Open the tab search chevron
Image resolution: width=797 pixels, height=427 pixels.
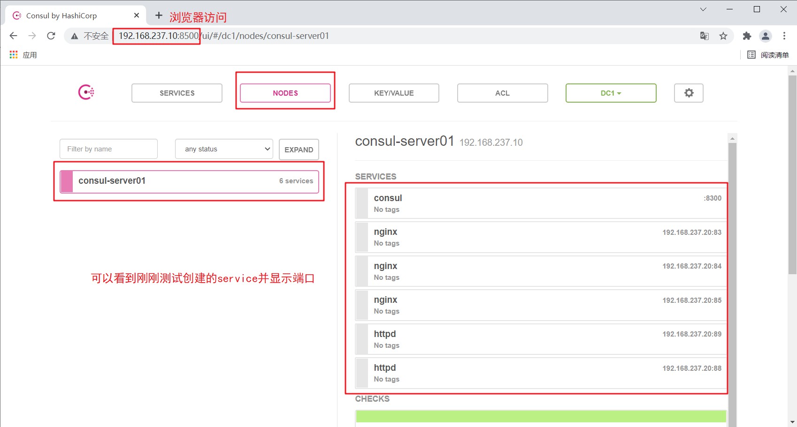tap(703, 9)
